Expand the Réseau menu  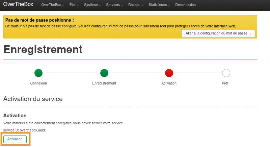click(136, 5)
